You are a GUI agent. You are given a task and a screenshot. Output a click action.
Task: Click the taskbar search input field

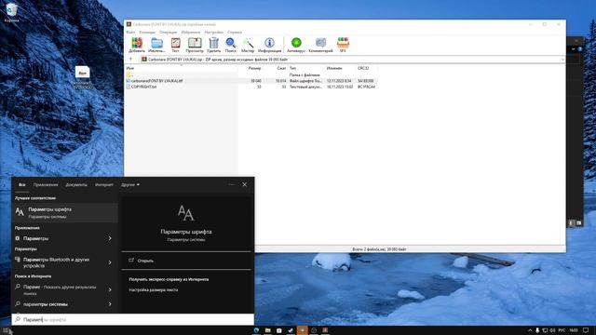click(x=133, y=320)
